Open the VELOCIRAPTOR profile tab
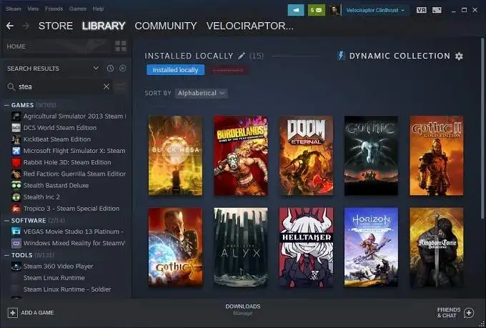486x328 pixels. (250, 26)
